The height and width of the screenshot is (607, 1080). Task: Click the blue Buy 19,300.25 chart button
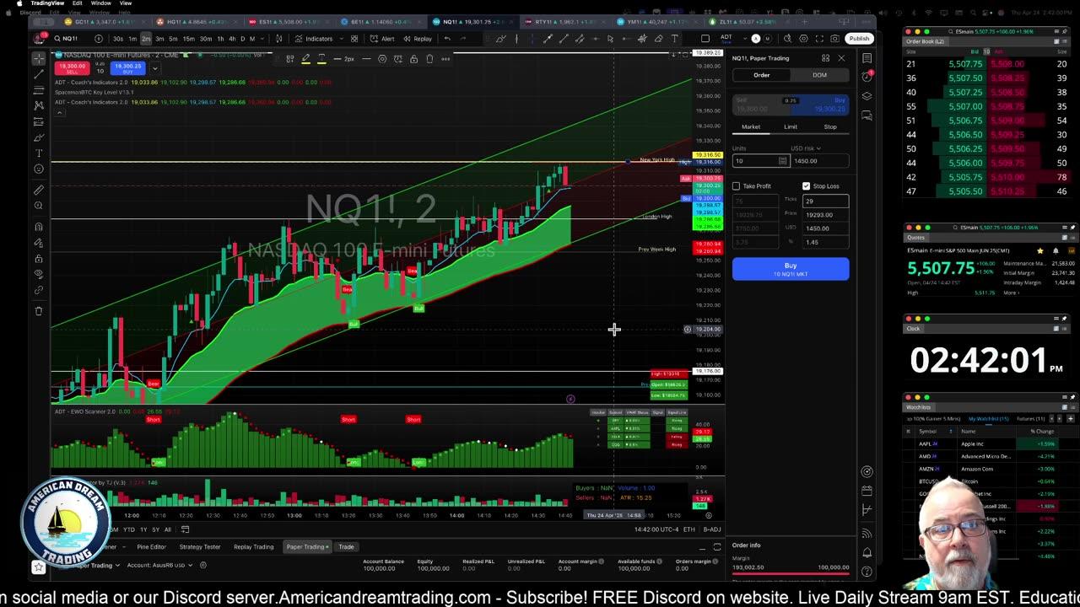(128, 67)
